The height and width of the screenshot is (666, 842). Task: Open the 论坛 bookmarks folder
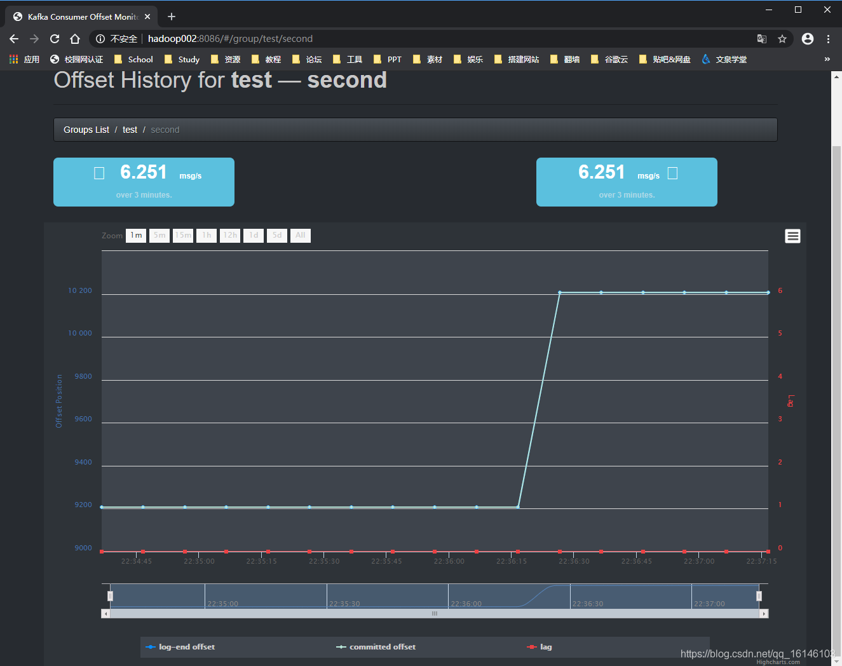pos(307,59)
